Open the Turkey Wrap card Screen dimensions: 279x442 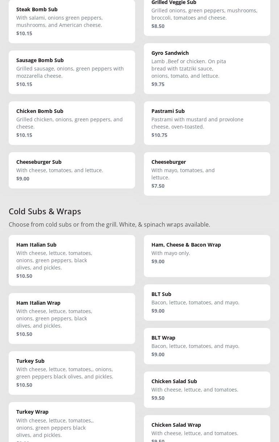pos(72,422)
